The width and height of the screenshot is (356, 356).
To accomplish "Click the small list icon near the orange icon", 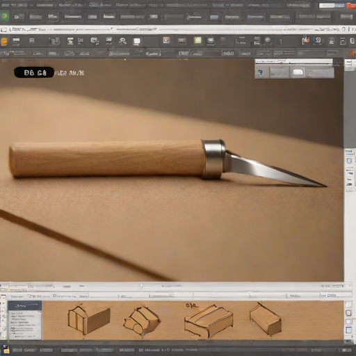I will (x=32, y=41).
